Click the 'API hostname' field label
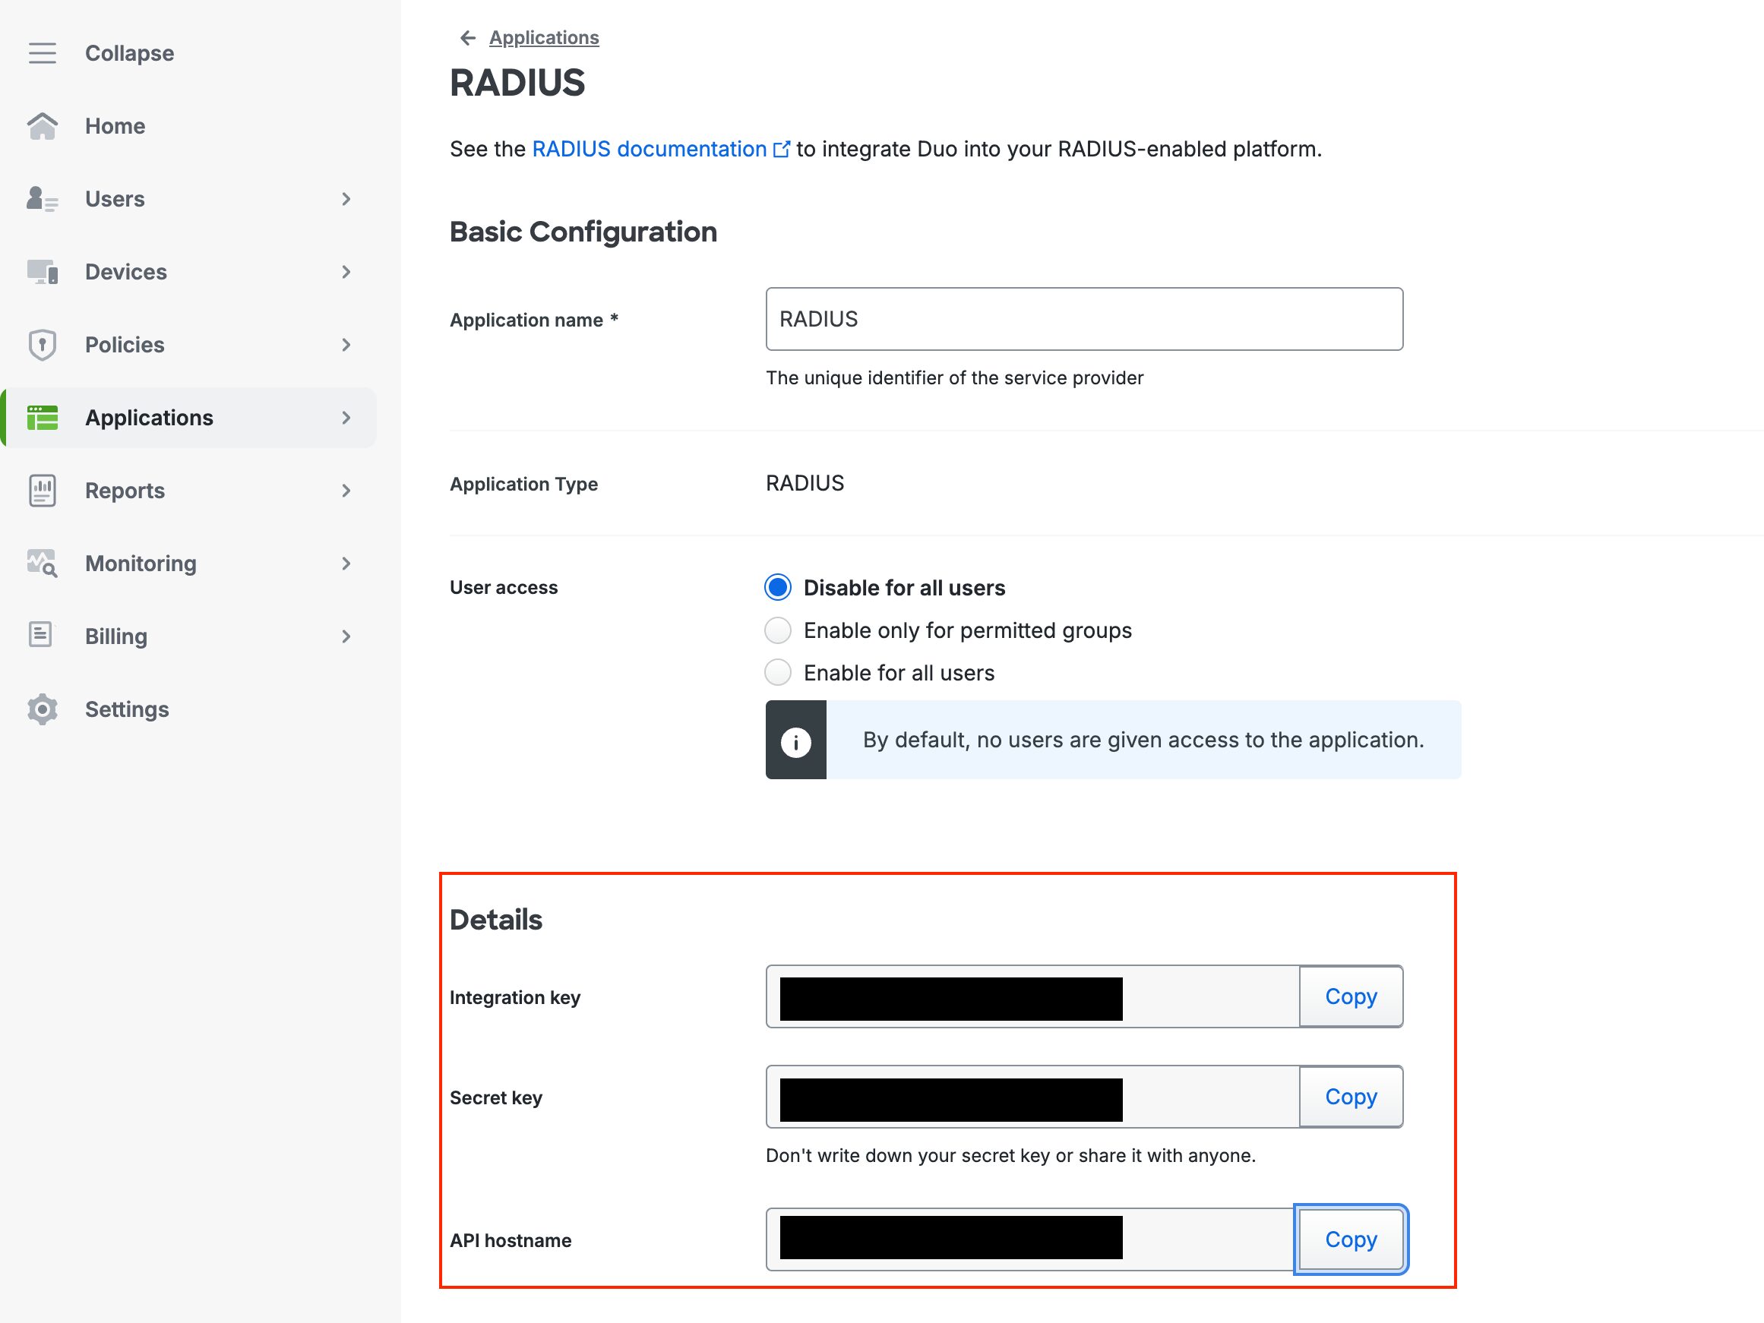 [x=511, y=1241]
